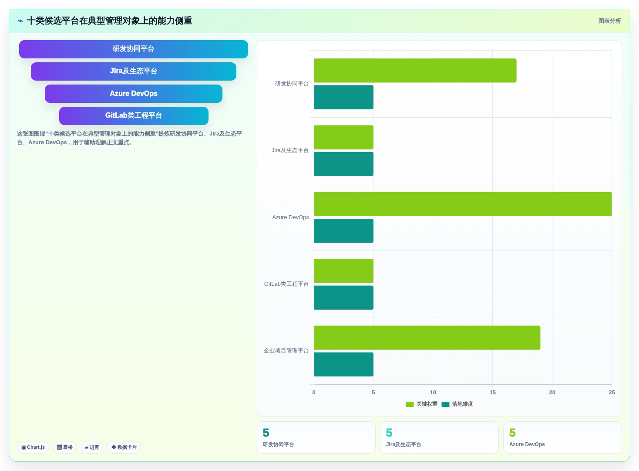Click the x-axis tick label 10
The image size is (639, 471).
433,393
